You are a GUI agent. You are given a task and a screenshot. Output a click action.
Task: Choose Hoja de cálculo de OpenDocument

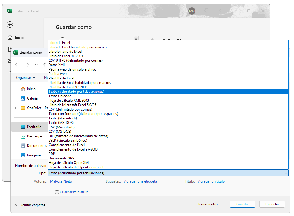[x=168, y=167]
